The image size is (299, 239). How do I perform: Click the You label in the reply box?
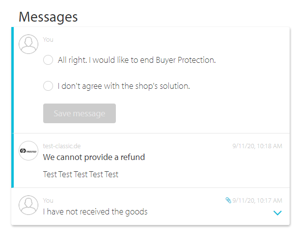tap(48, 39)
